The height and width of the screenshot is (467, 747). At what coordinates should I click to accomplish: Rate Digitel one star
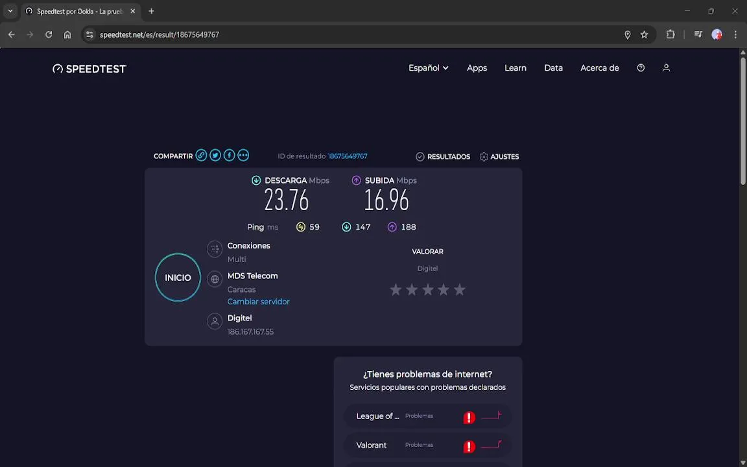396,289
